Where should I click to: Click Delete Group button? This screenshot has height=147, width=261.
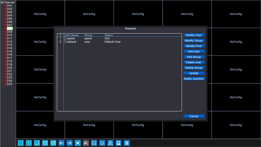click(194, 68)
